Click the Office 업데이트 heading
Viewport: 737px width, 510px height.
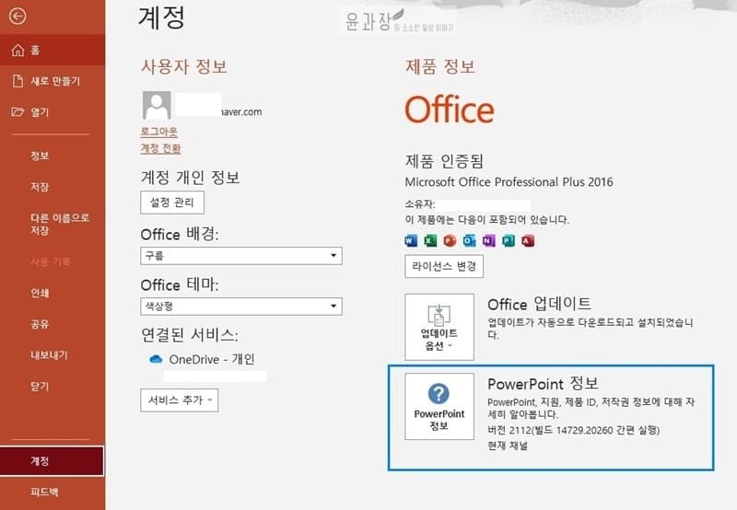point(539,304)
